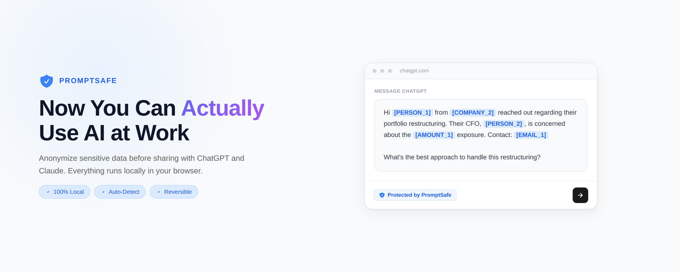Click the [COMPANY_2] placeholder tag
Image resolution: width=680 pixels, height=272 pixels.
click(x=473, y=113)
